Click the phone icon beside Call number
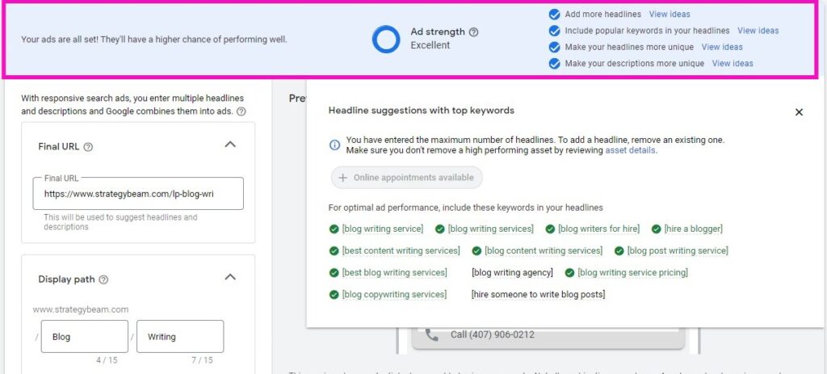Image resolution: width=827 pixels, height=374 pixels. pos(431,334)
